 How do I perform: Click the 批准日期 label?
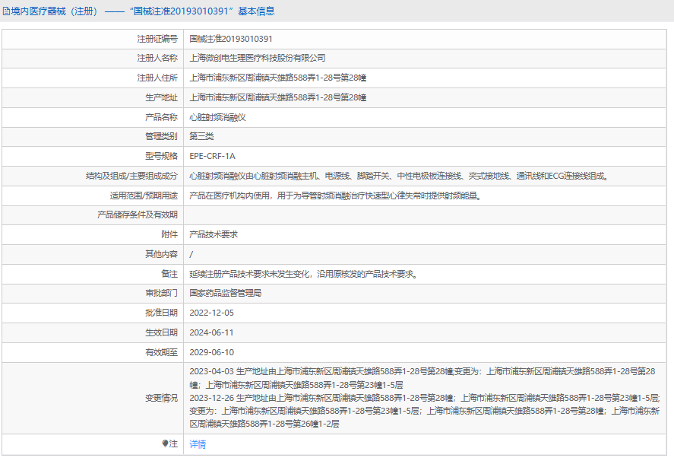coord(161,313)
